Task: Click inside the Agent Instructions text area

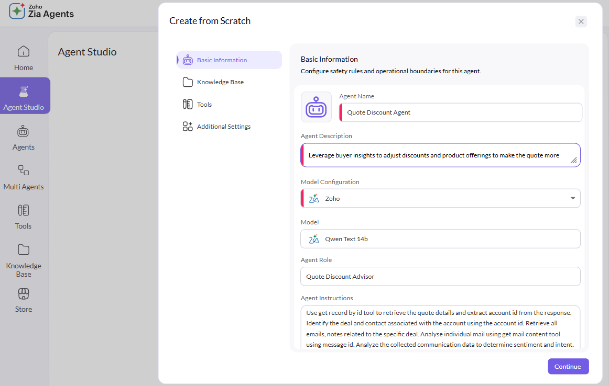Action: pyautogui.click(x=440, y=327)
